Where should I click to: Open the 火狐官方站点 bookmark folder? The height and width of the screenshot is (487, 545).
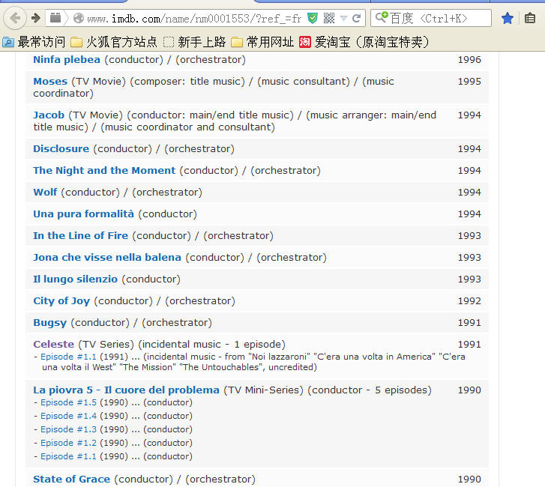pyautogui.click(x=114, y=43)
